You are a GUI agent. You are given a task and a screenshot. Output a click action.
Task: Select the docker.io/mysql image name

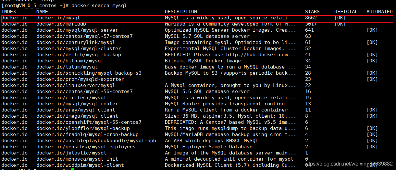point(58,18)
